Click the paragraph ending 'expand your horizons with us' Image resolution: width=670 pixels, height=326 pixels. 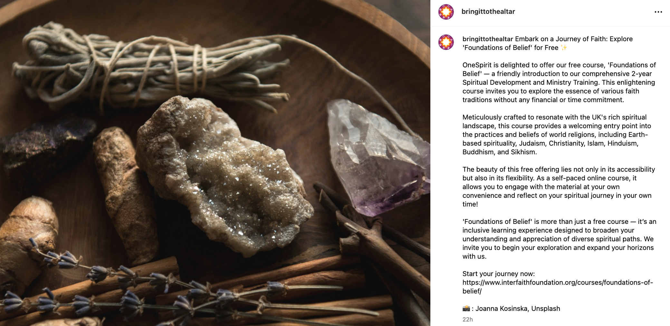tap(560, 239)
